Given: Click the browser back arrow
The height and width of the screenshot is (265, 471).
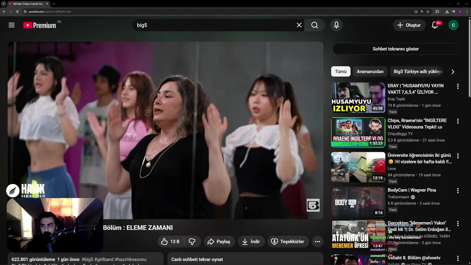Looking at the screenshot, I should 4,11.
